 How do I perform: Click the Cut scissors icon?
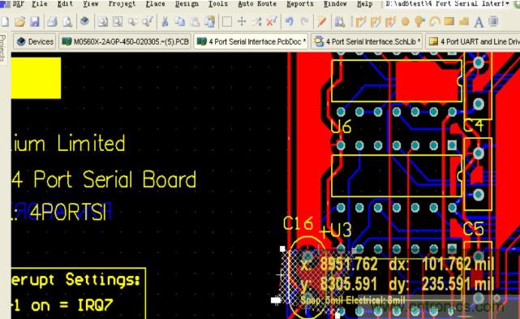point(165,22)
